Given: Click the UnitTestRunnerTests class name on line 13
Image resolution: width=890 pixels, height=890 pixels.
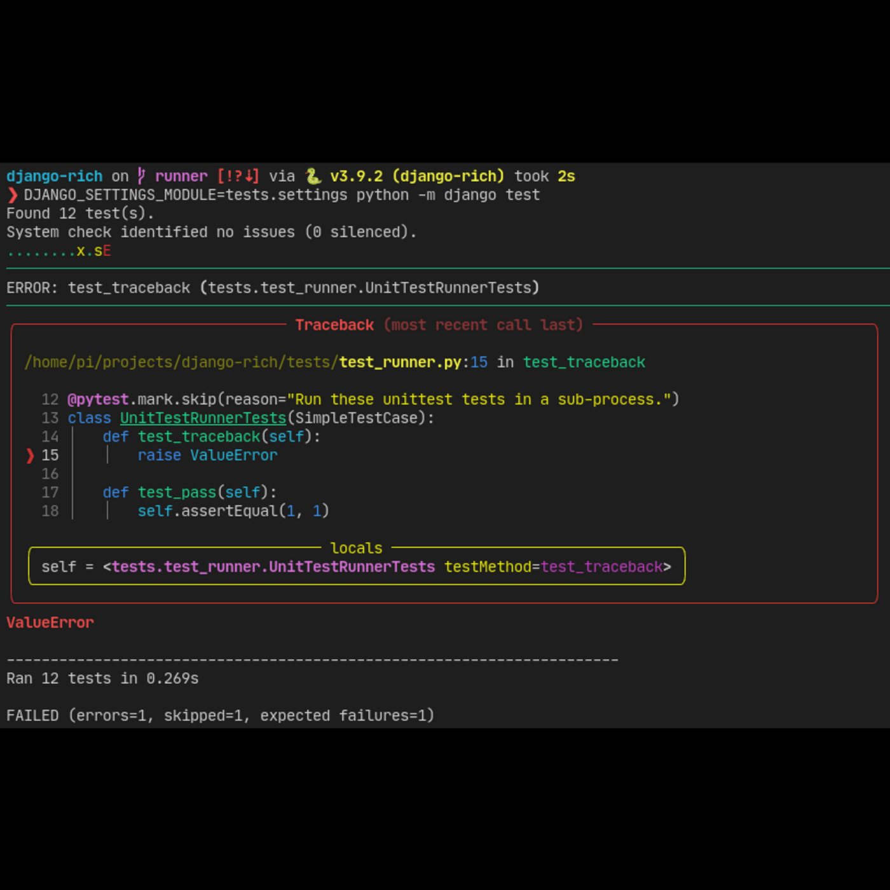Looking at the screenshot, I should click(203, 418).
